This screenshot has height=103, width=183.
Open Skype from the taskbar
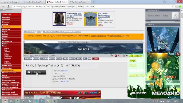[x=36, y=101]
